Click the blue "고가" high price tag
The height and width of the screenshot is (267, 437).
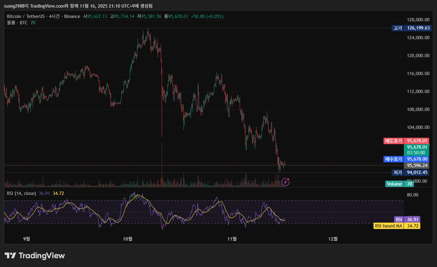click(x=398, y=28)
